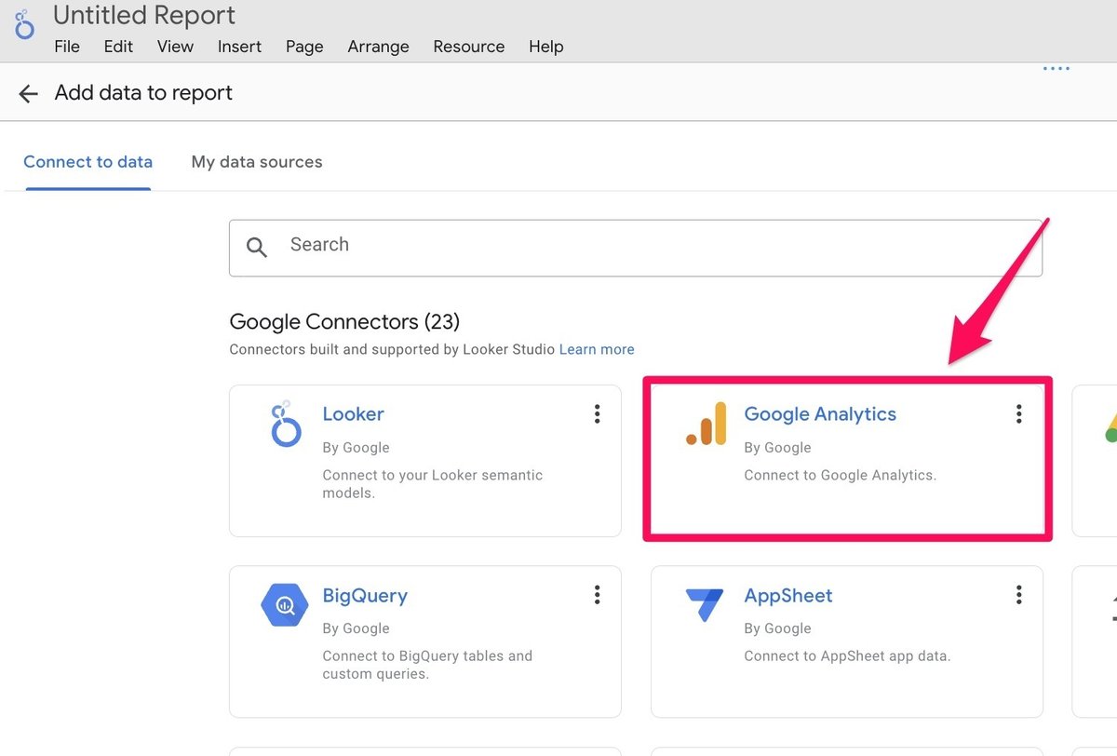Viewport: 1117px width, 756px height.
Task: Click the Google Analytics bar chart logo
Action: (707, 424)
